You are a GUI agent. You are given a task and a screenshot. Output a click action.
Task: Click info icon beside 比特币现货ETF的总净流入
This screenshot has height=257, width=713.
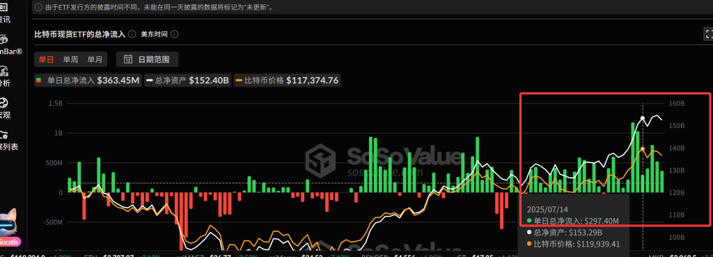[132, 34]
